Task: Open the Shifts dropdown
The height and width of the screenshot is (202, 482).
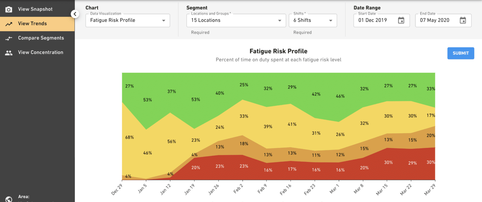Action: (330, 20)
